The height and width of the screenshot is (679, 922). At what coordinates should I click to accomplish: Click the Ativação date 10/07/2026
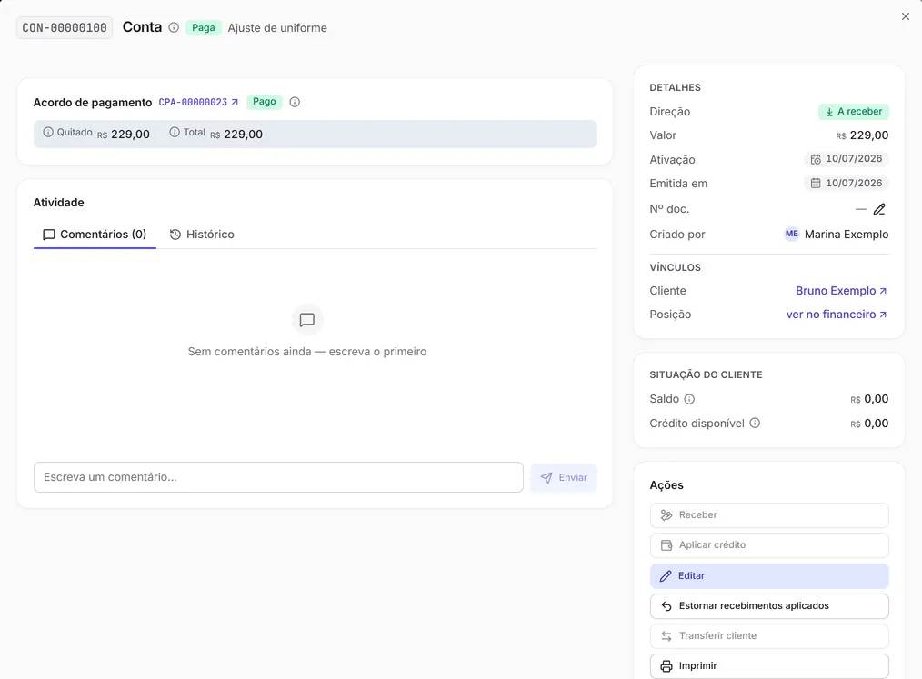847,159
